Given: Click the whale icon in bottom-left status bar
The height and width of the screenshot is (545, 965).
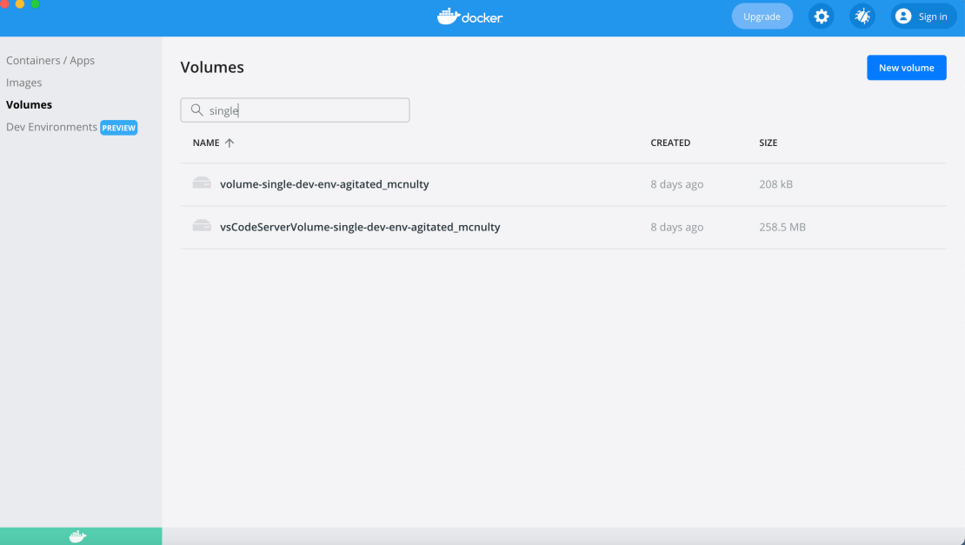Looking at the screenshot, I should 77,536.
